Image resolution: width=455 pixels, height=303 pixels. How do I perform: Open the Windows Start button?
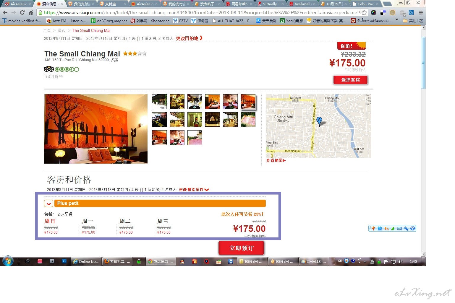tap(8, 261)
